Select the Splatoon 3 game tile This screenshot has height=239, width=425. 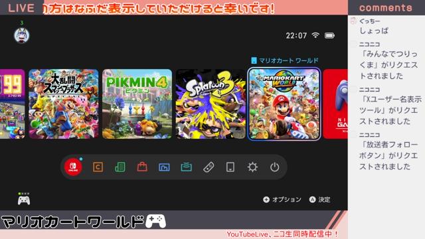pos(211,104)
